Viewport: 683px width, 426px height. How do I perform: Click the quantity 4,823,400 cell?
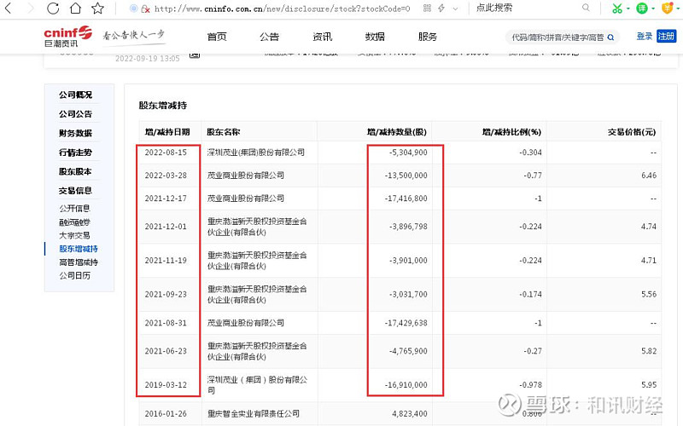click(410, 413)
